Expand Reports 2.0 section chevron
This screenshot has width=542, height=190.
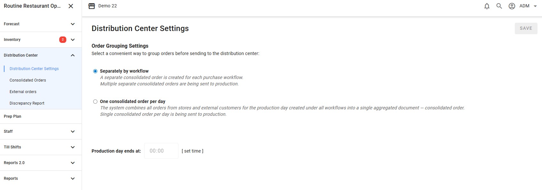(73, 163)
